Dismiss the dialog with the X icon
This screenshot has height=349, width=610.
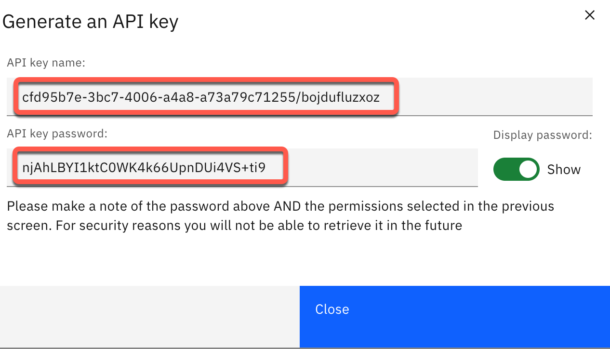[x=589, y=15]
